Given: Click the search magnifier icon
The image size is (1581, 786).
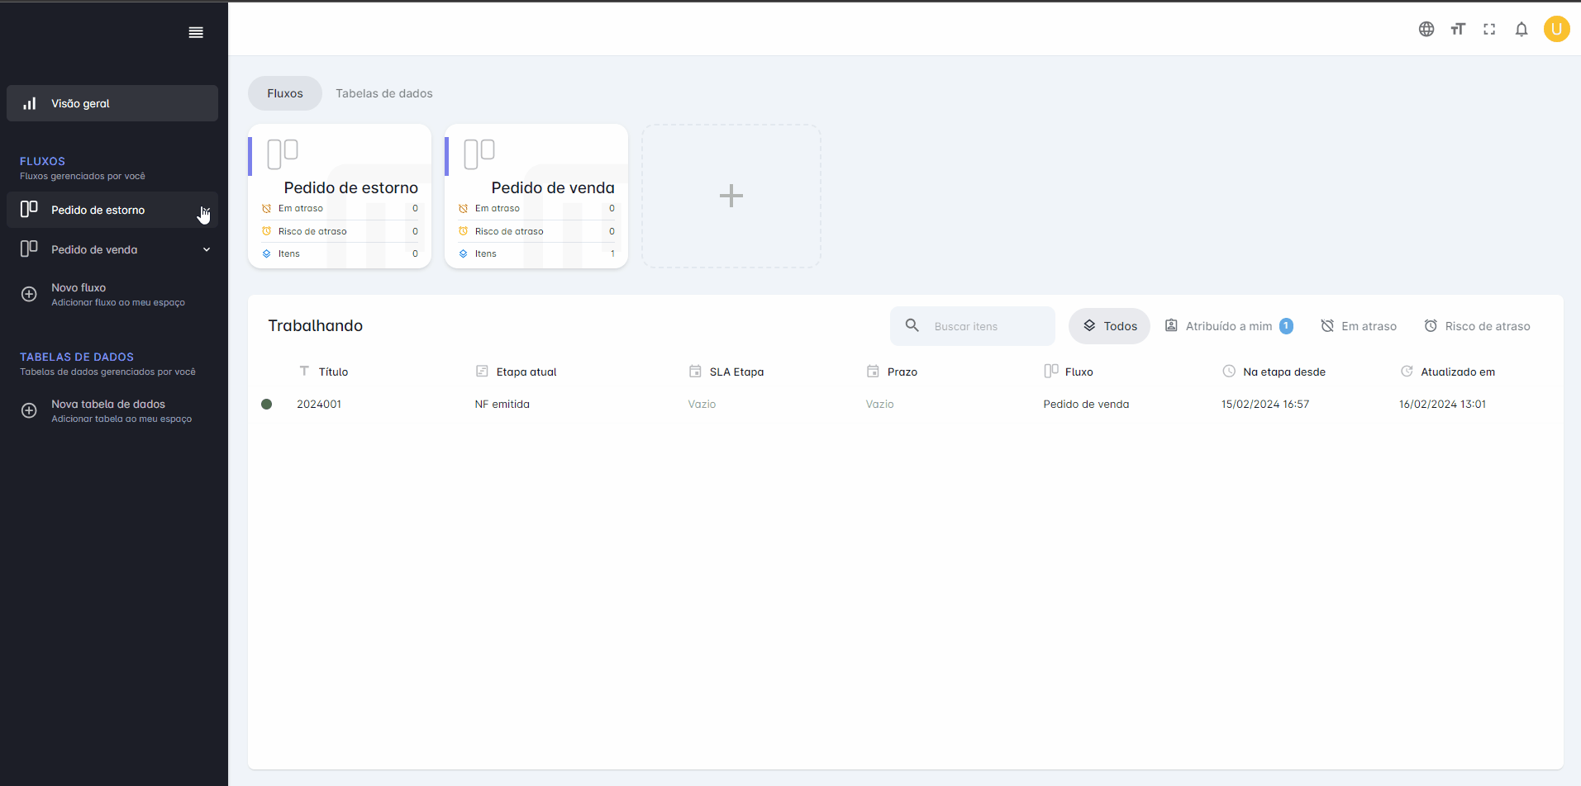Looking at the screenshot, I should point(912,325).
